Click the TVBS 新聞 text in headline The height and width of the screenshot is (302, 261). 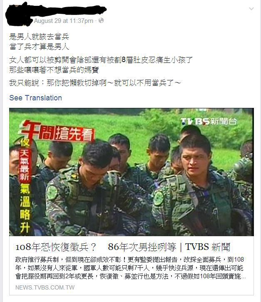tap(207, 247)
